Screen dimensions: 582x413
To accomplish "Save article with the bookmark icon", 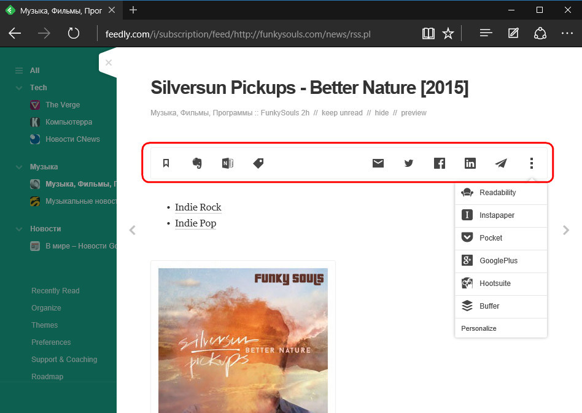I will point(166,163).
